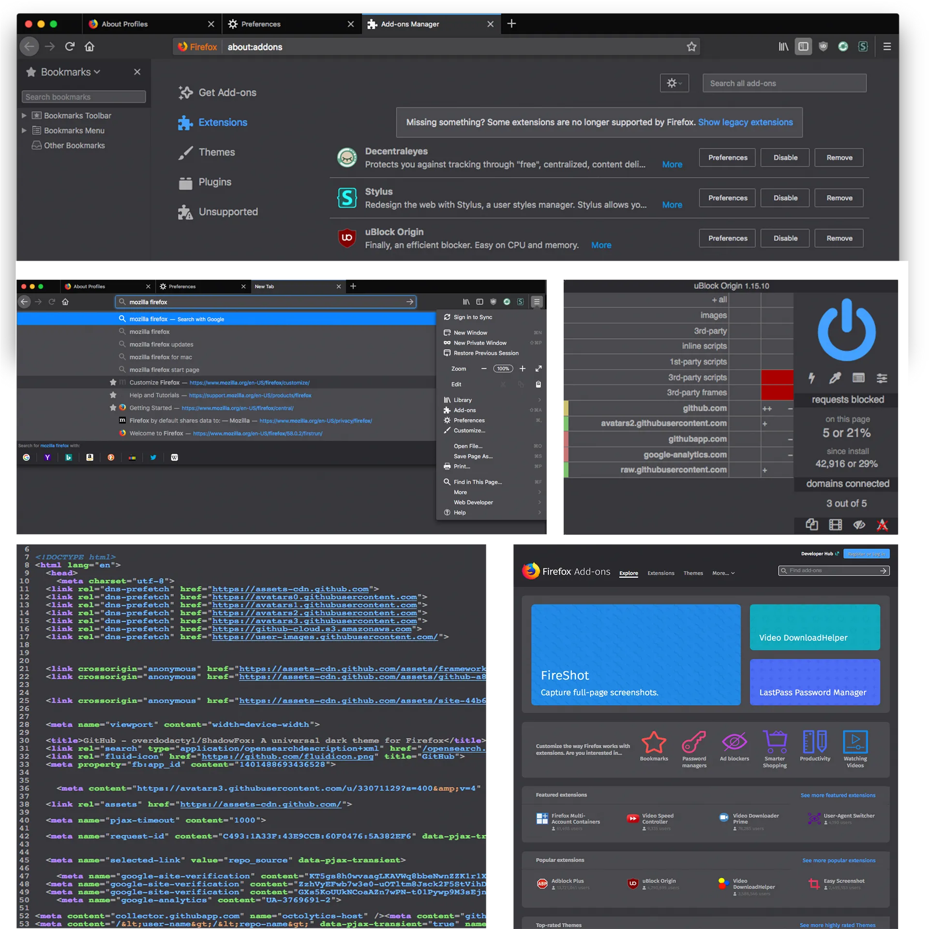Search with Wikipedia engine icon
This screenshot has height=929, width=929.
[x=175, y=457]
